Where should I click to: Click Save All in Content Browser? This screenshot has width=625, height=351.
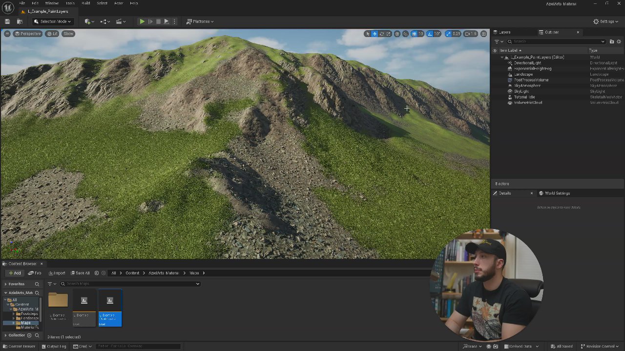click(x=80, y=273)
